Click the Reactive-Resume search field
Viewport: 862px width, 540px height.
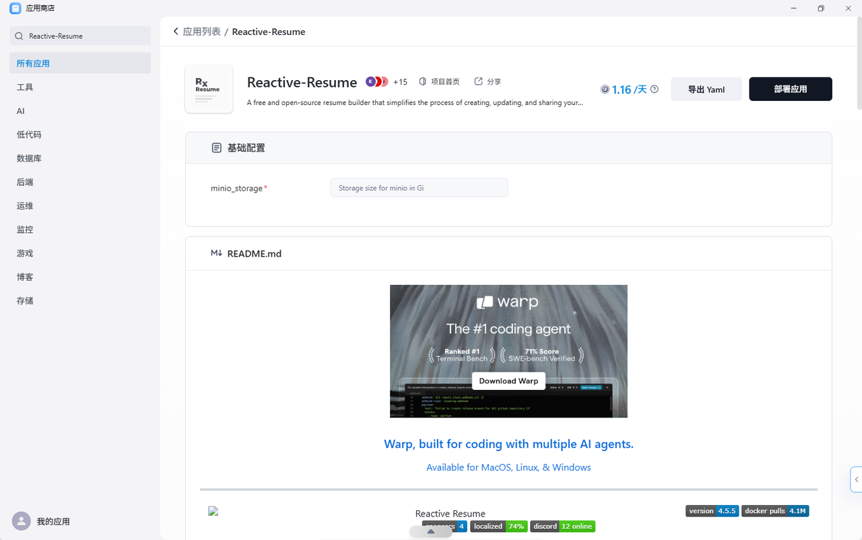80,36
